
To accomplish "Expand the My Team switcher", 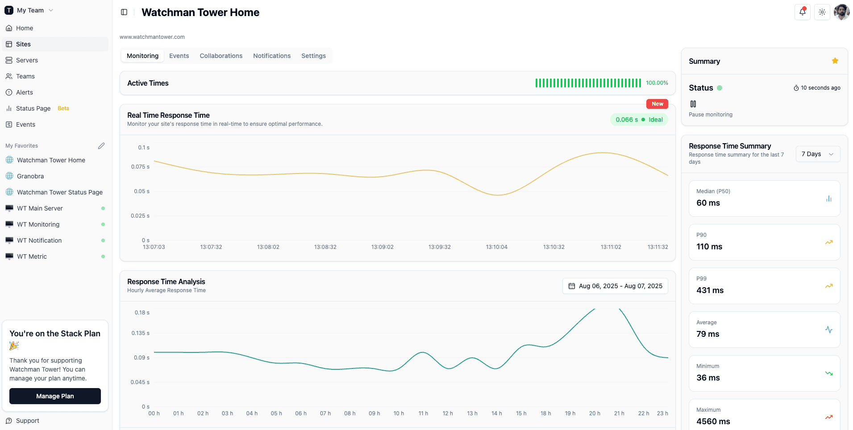I will pos(29,10).
